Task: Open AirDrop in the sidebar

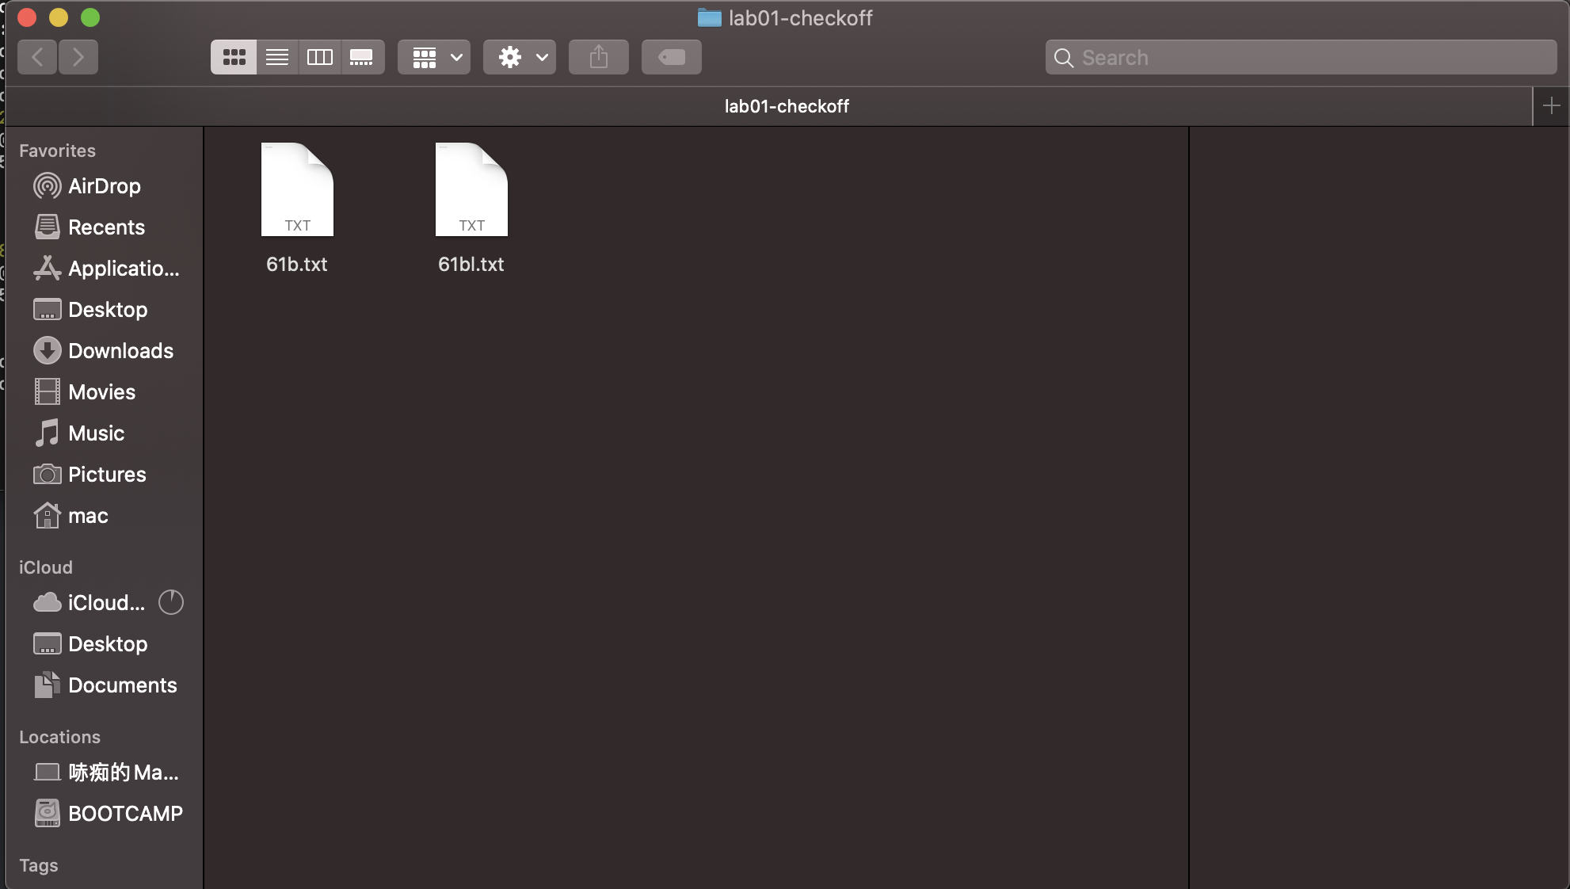Action: 104,186
